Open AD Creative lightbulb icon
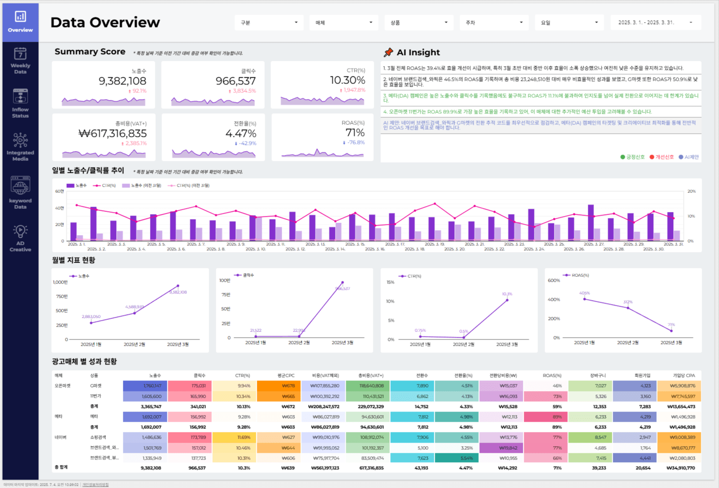Screen dimensions: 719x488 (x=20, y=231)
